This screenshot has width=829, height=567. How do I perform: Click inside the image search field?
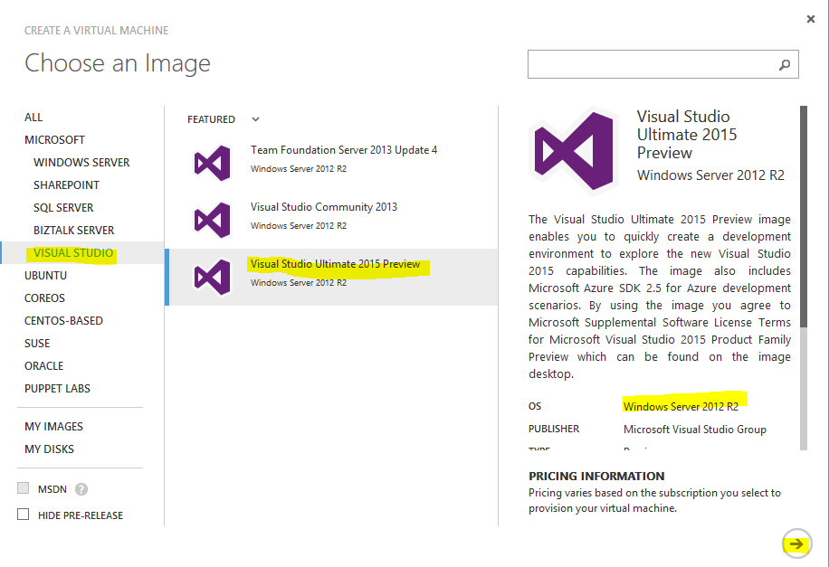pos(663,64)
